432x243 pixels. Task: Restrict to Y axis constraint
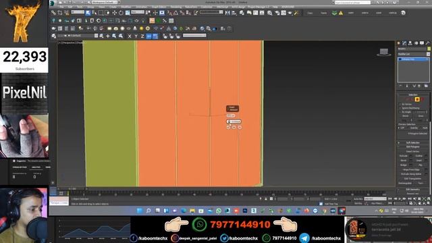pos(136,36)
